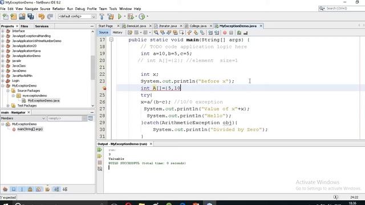Click the search magnifier icon in top-right box
The height and width of the screenshot is (205, 365).
tap(322, 9)
